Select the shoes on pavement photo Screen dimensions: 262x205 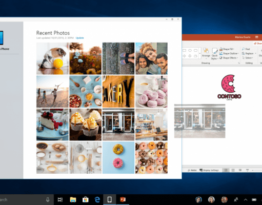(x=118, y=58)
